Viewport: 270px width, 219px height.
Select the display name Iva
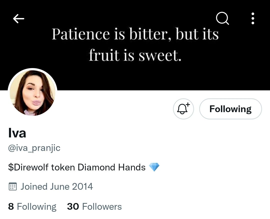tap(17, 133)
